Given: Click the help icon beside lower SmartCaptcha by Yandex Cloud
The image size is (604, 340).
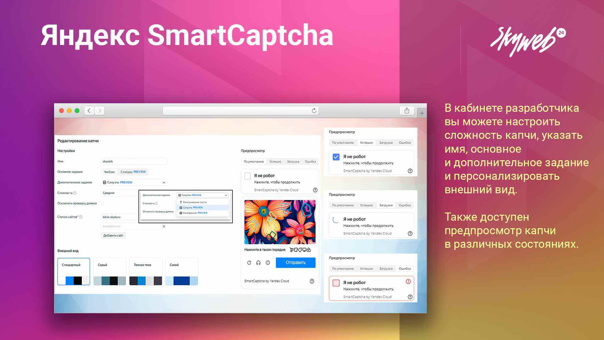Looking at the screenshot, I should [312, 281].
